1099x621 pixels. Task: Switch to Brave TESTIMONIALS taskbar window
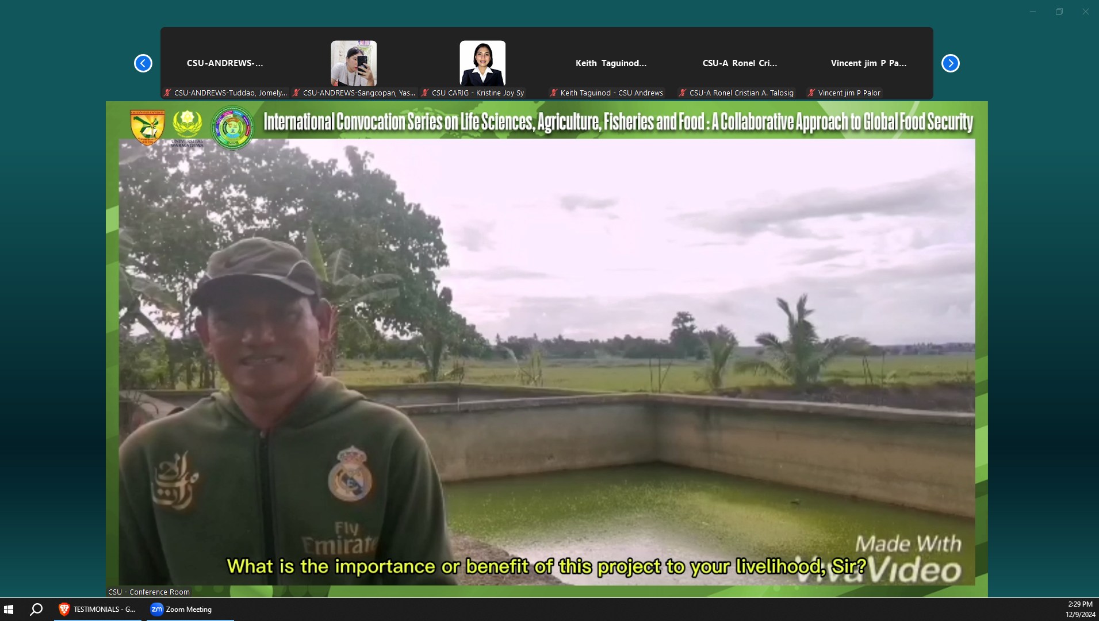98,609
